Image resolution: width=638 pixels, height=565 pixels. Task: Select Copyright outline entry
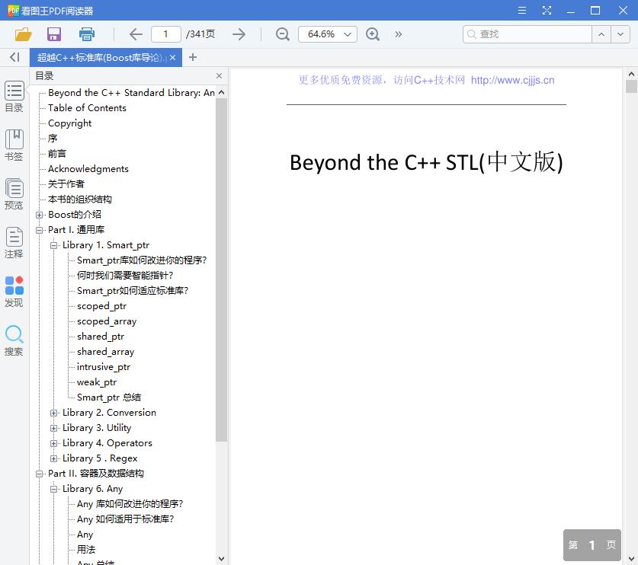(x=69, y=123)
